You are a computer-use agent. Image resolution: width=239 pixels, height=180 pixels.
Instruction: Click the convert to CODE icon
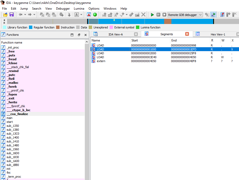(104, 15)
